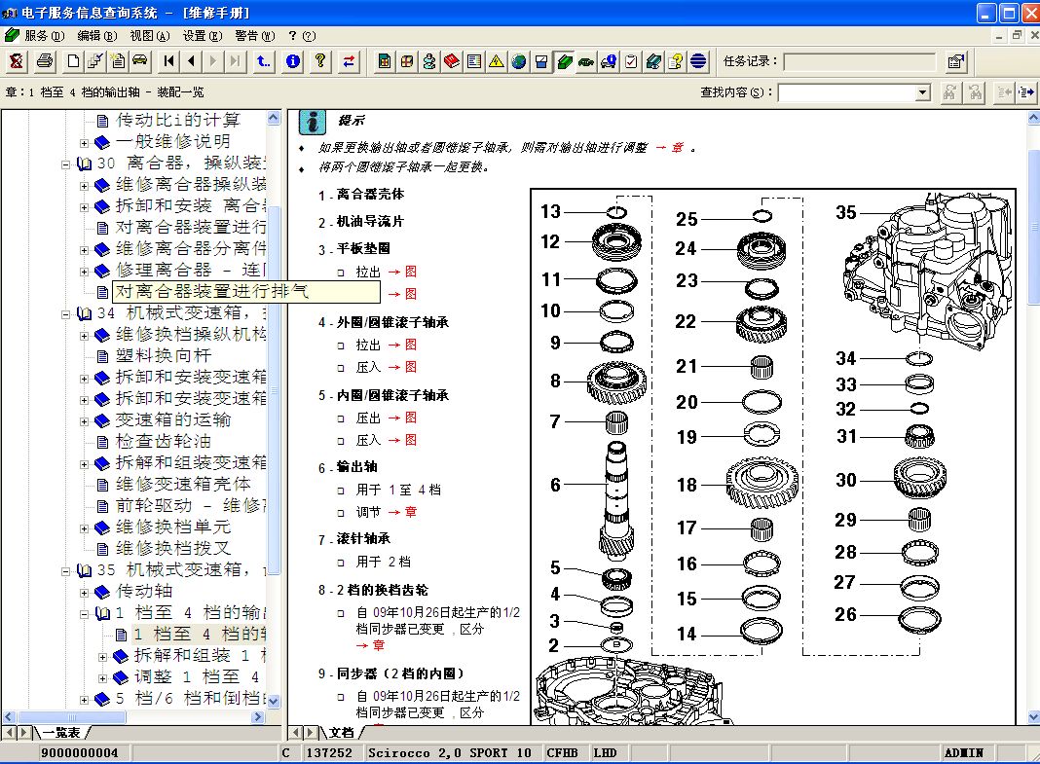
Task: Click the properties button beside 任务记录 field
Action: pos(956,61)
